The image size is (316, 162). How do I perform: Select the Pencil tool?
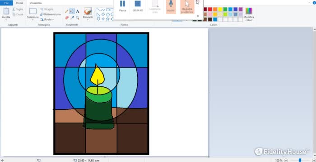(67, 11)
